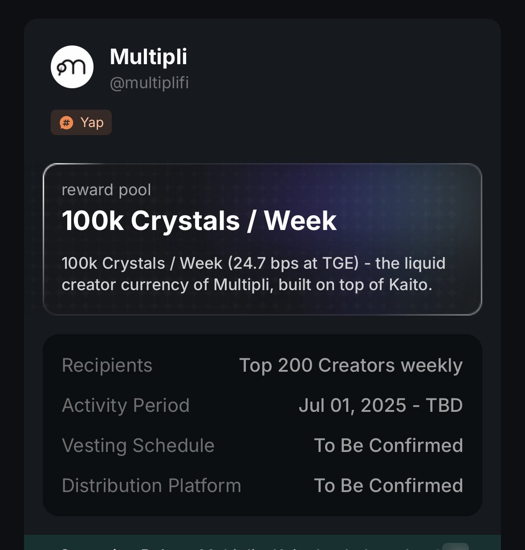
Task: Open the Multipli profile name
Action: coord(148,57)
